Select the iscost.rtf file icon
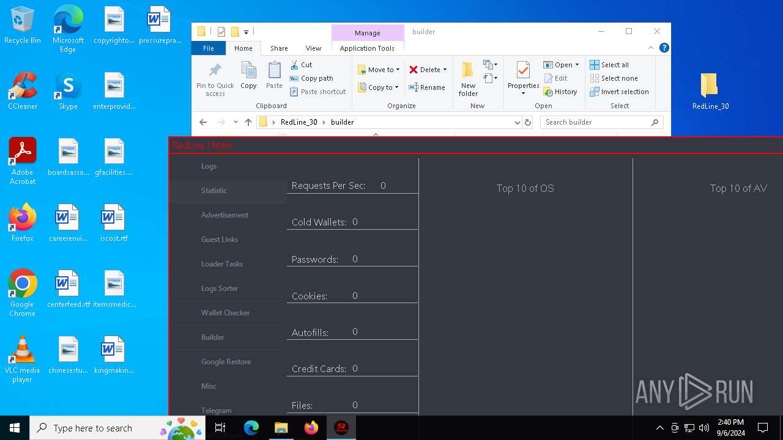Screen dimensions: 783x440 point(114,224)
